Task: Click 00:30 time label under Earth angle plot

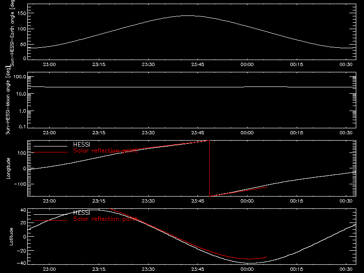Action: click(346, 65)
